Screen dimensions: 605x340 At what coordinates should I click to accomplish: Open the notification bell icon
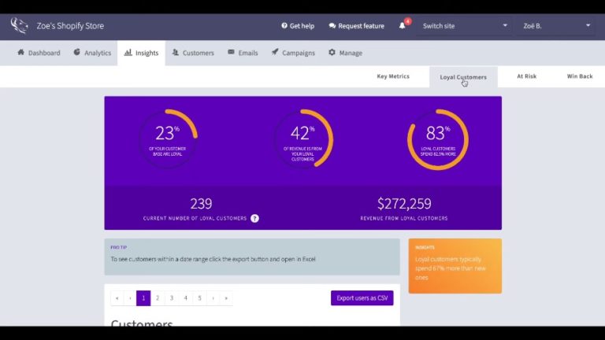click(403, 26)
